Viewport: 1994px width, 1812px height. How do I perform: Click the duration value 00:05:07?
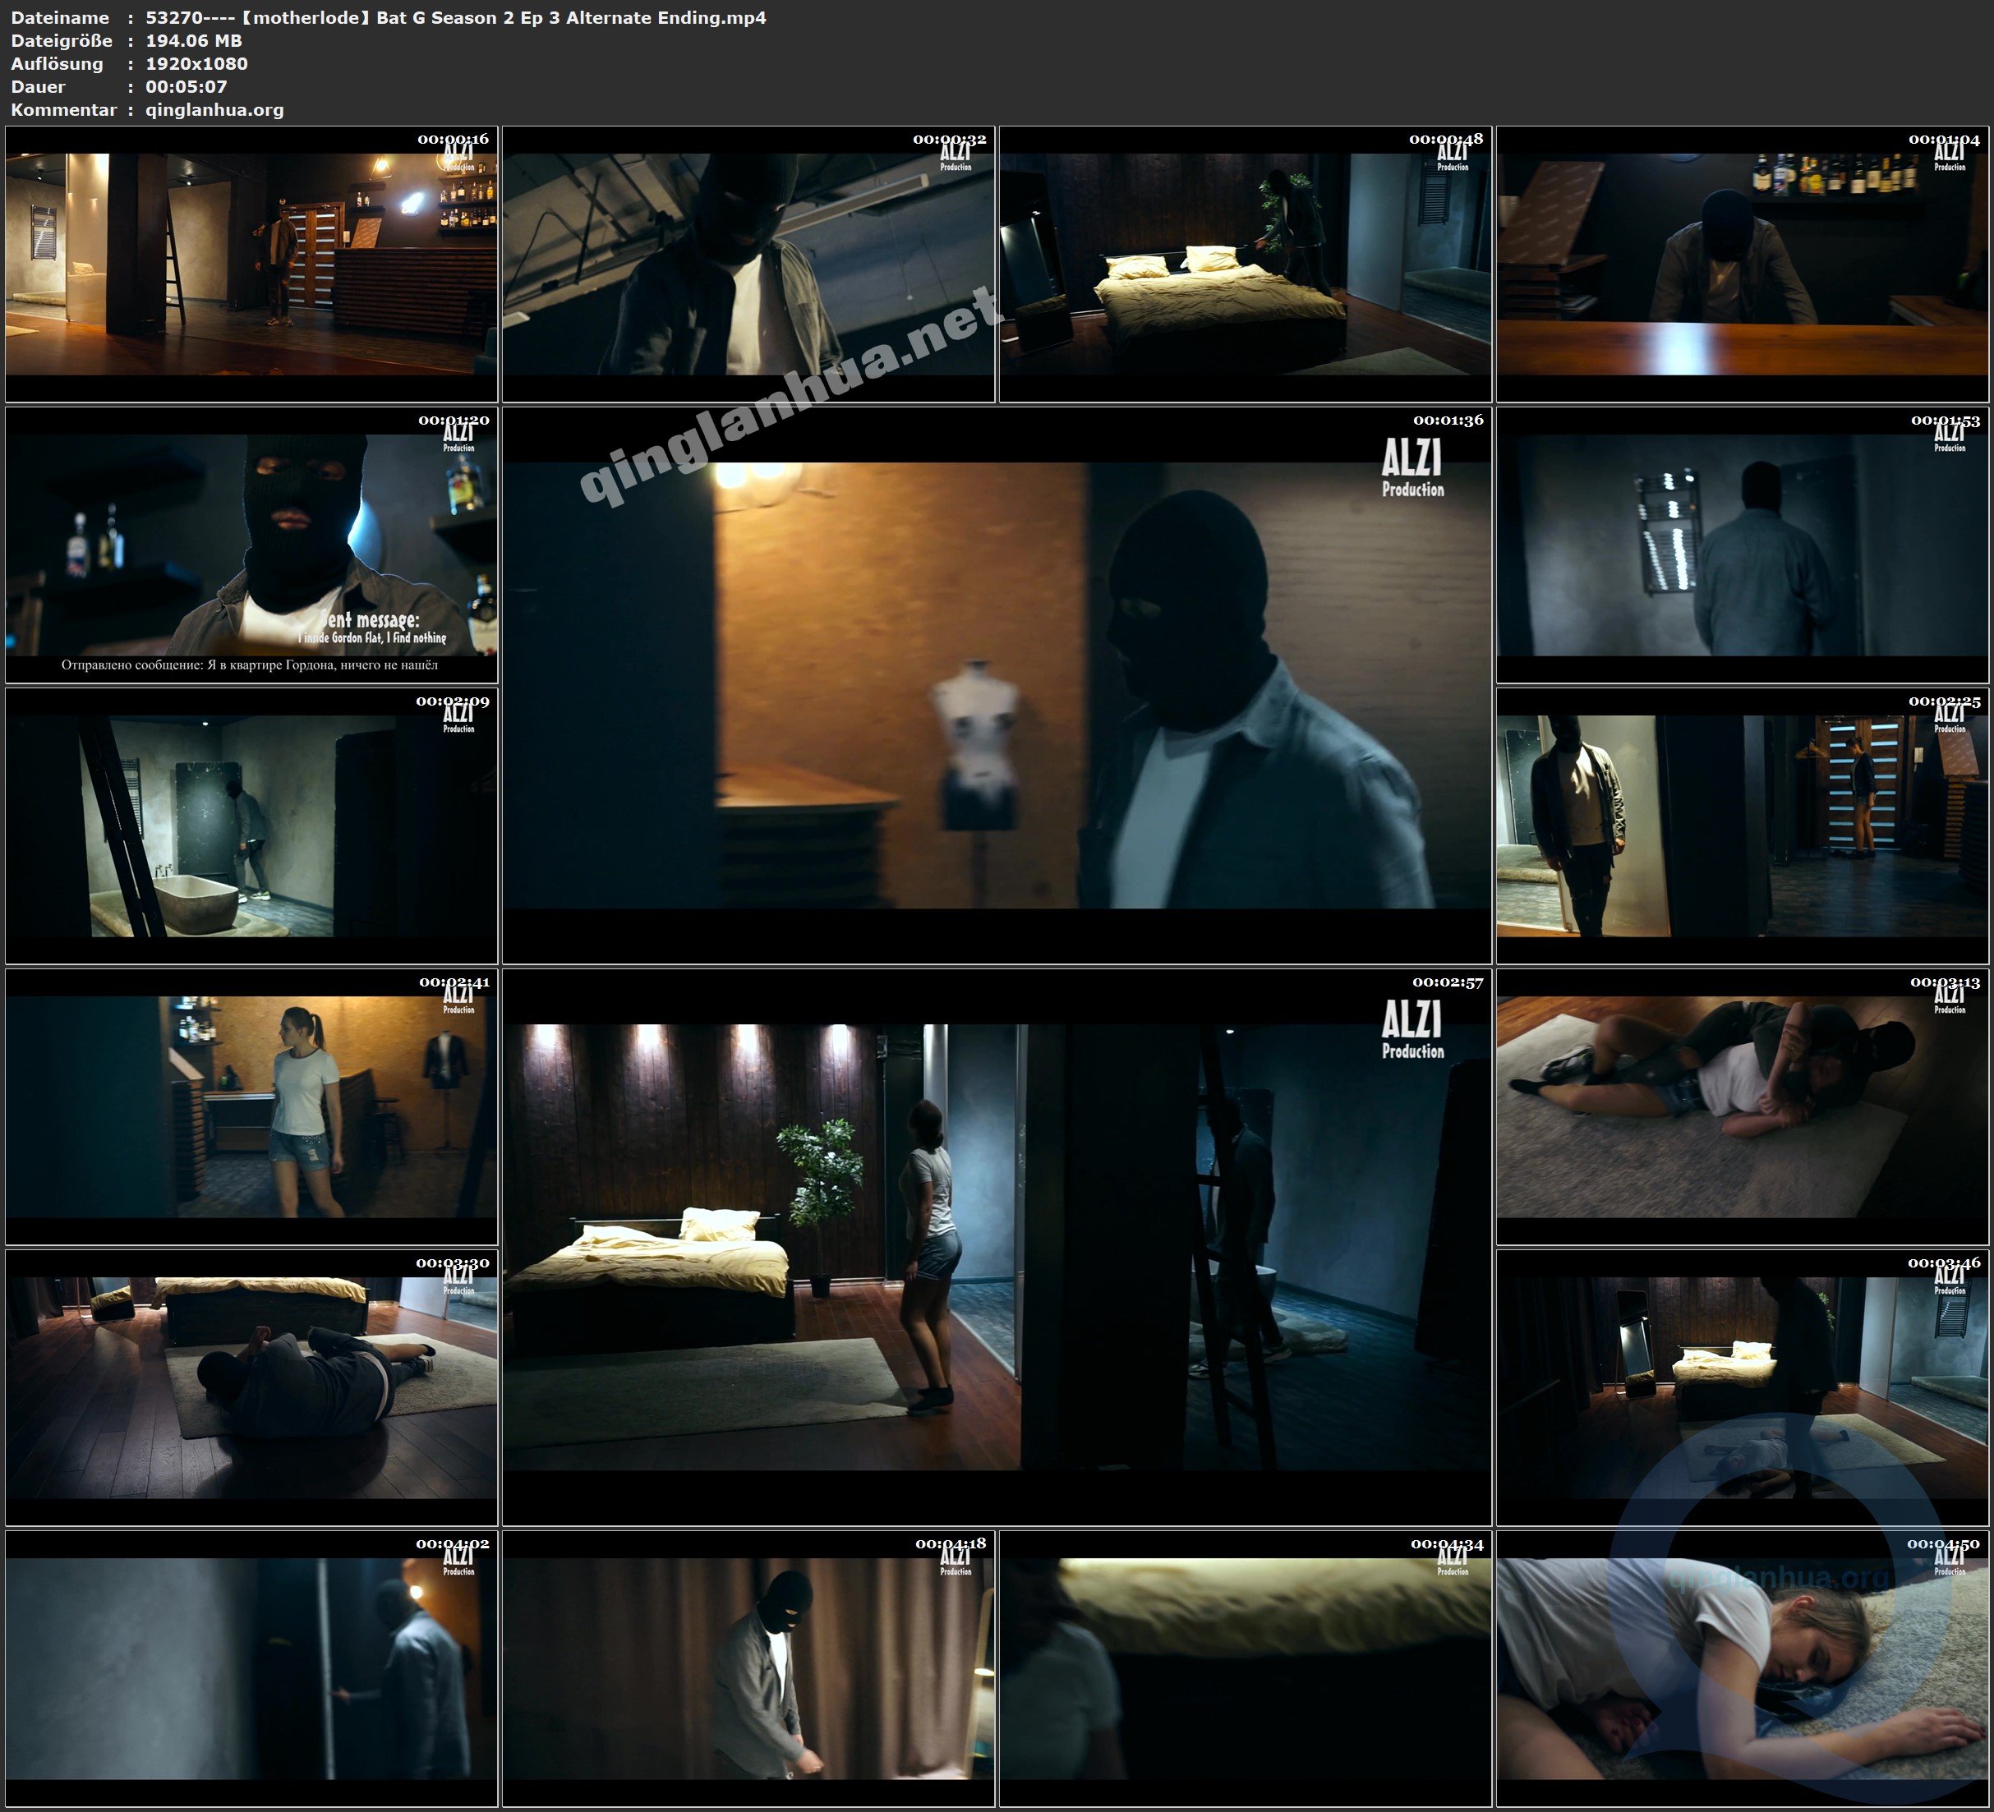pyautogui.click(x=186, y=86)
